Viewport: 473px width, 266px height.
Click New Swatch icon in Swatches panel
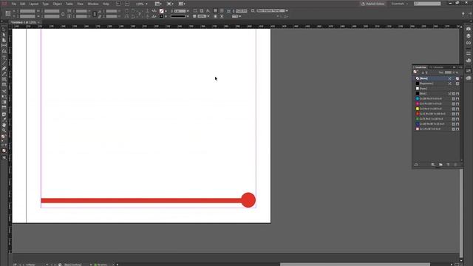coord(448,165)
